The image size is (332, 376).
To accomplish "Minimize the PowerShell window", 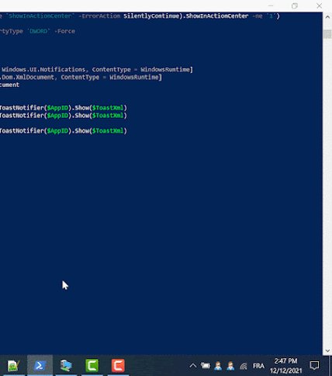I will (x=271, y=5).
